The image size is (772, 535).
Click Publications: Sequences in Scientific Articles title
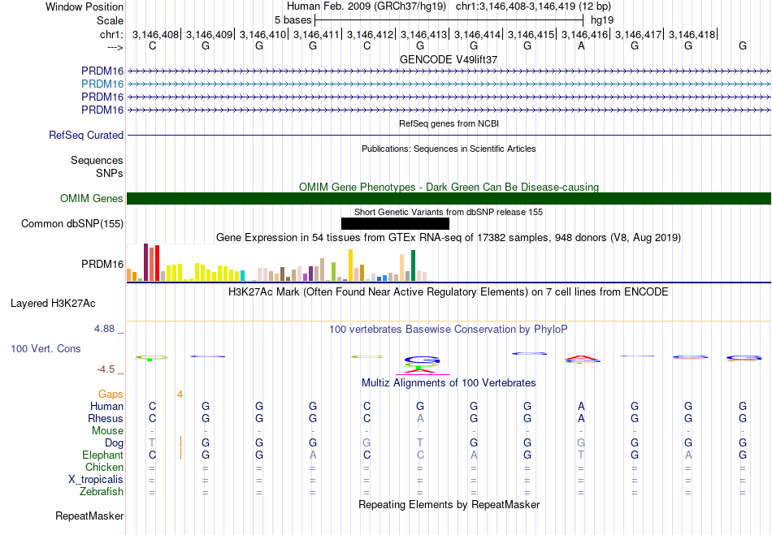(x=449, y=149)
